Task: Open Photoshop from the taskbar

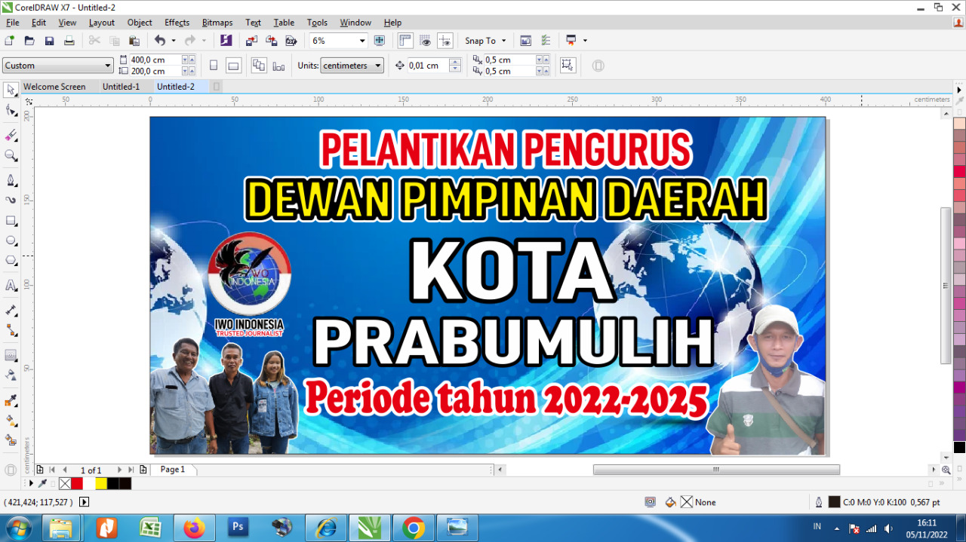Action: tap(238, 528)
